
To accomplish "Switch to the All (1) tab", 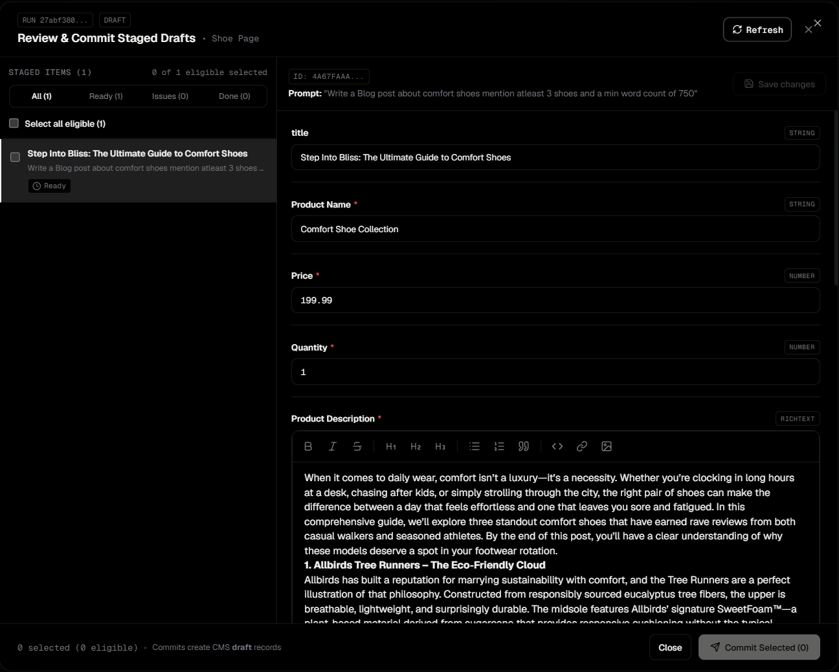I will (x=41, y=96).
